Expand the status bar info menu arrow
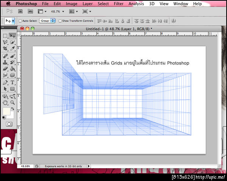227x181 pixels. pyautogui.click(x=89, y=166)
